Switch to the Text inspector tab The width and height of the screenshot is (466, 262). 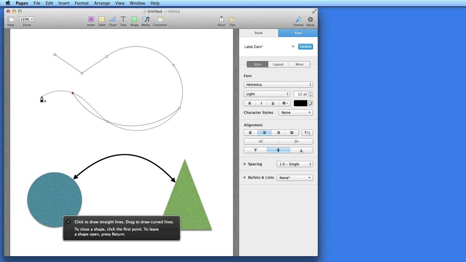click(x=298, y=33)
